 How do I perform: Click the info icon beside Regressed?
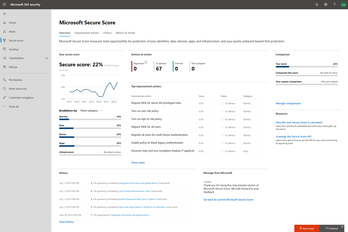[x=146, y=62]
